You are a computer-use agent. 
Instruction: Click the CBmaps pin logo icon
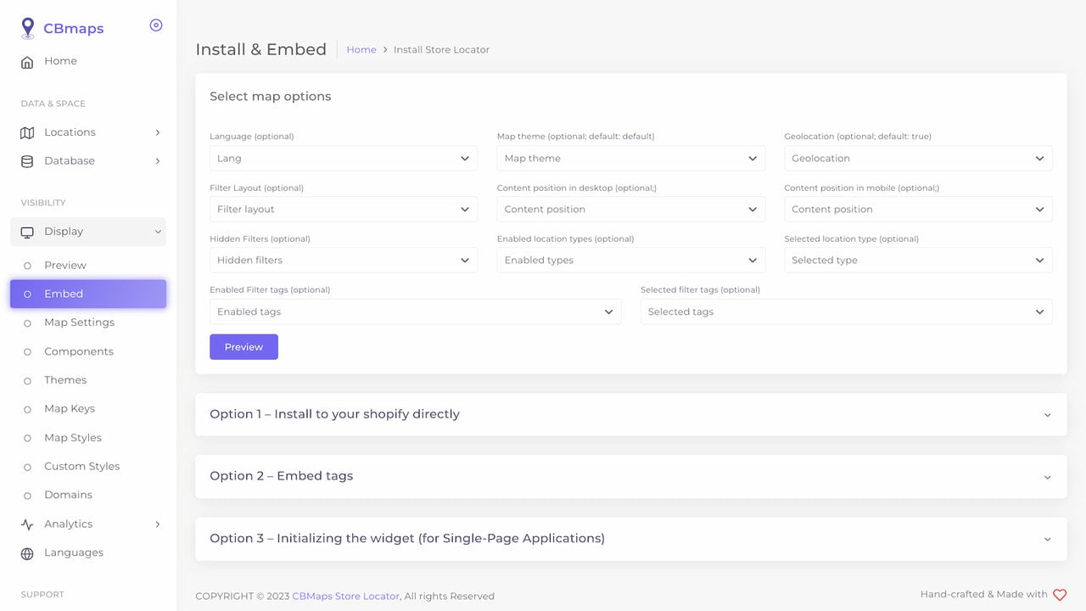28,28
